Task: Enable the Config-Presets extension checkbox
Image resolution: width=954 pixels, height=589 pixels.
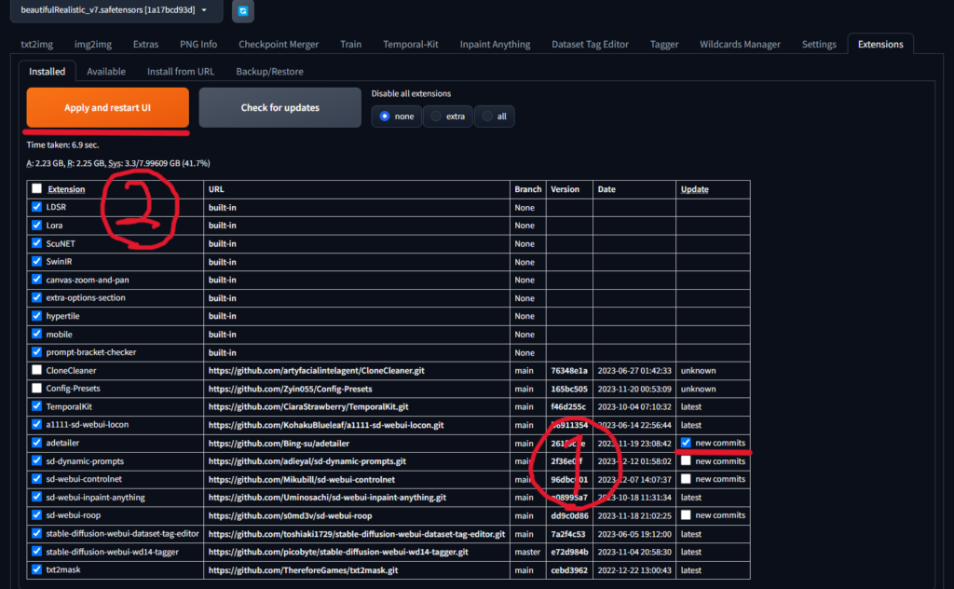Action: 37,389
